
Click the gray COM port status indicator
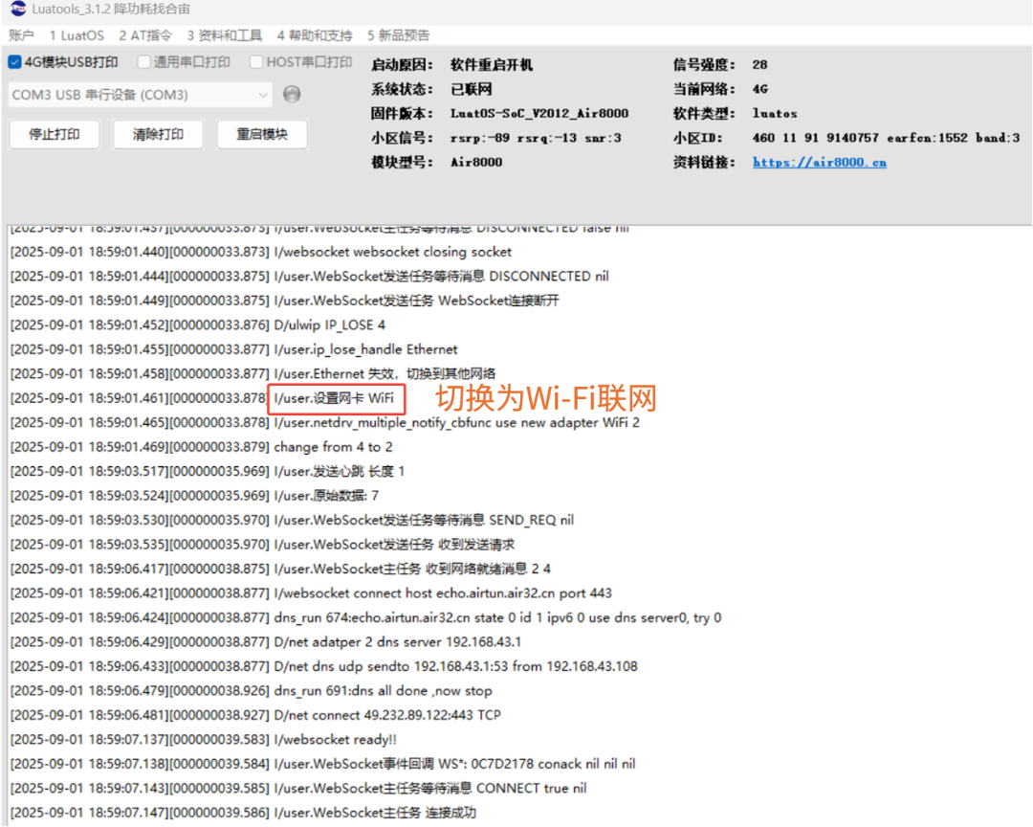pos(292,95)
